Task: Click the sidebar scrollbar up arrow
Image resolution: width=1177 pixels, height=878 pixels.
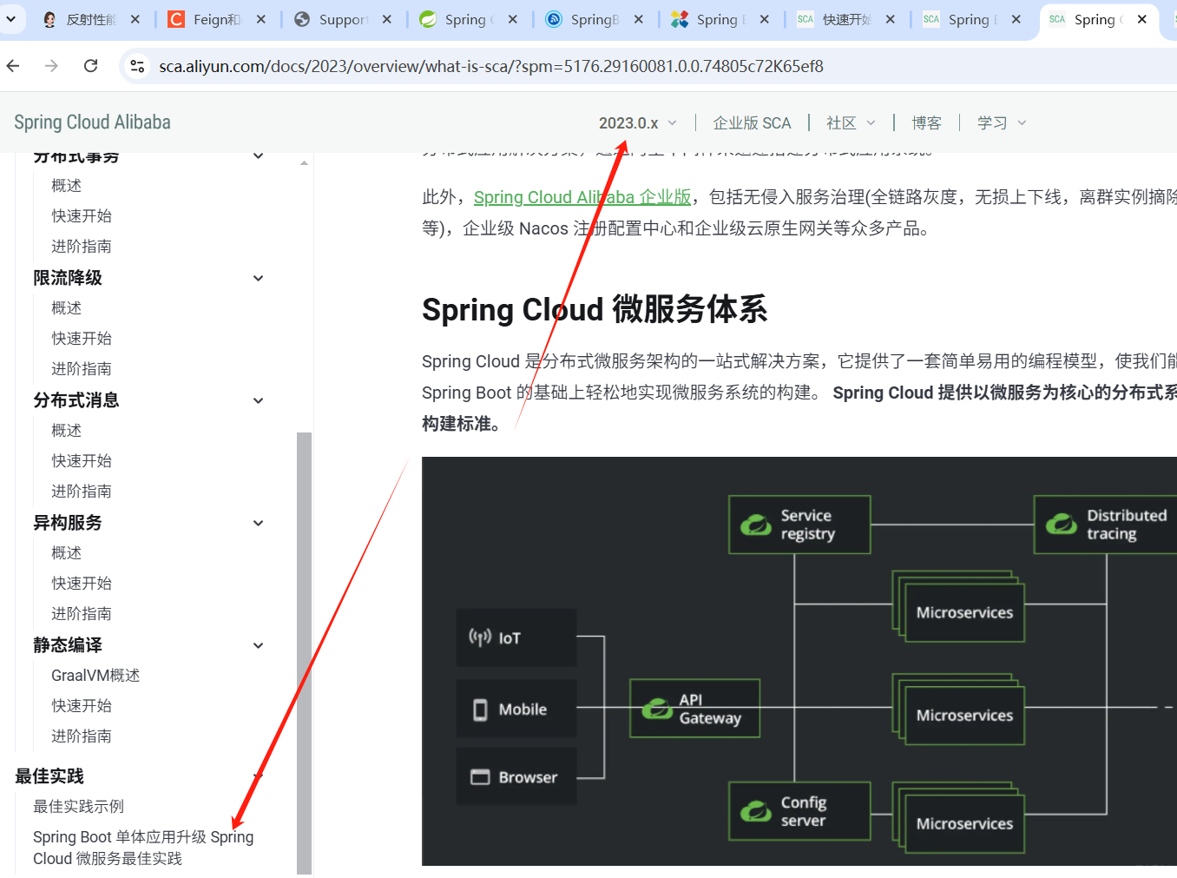Action: (304, 162)
